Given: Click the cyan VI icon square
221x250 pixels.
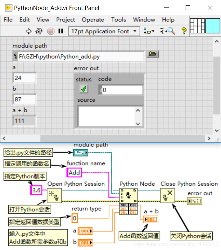Looking at the screenshot, I should pos(213,26).
